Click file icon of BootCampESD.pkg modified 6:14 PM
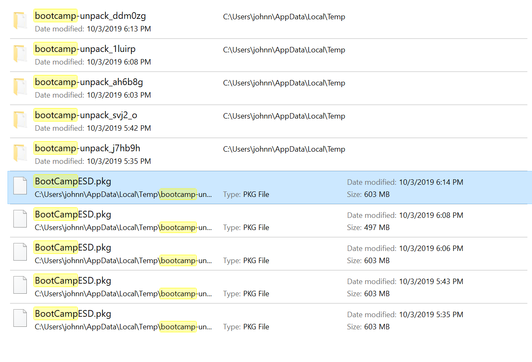Screen dimensions: 532x362 tap(20, 186)
